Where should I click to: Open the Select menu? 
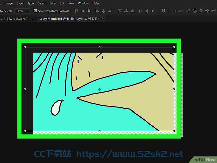[x=41, y=3]
